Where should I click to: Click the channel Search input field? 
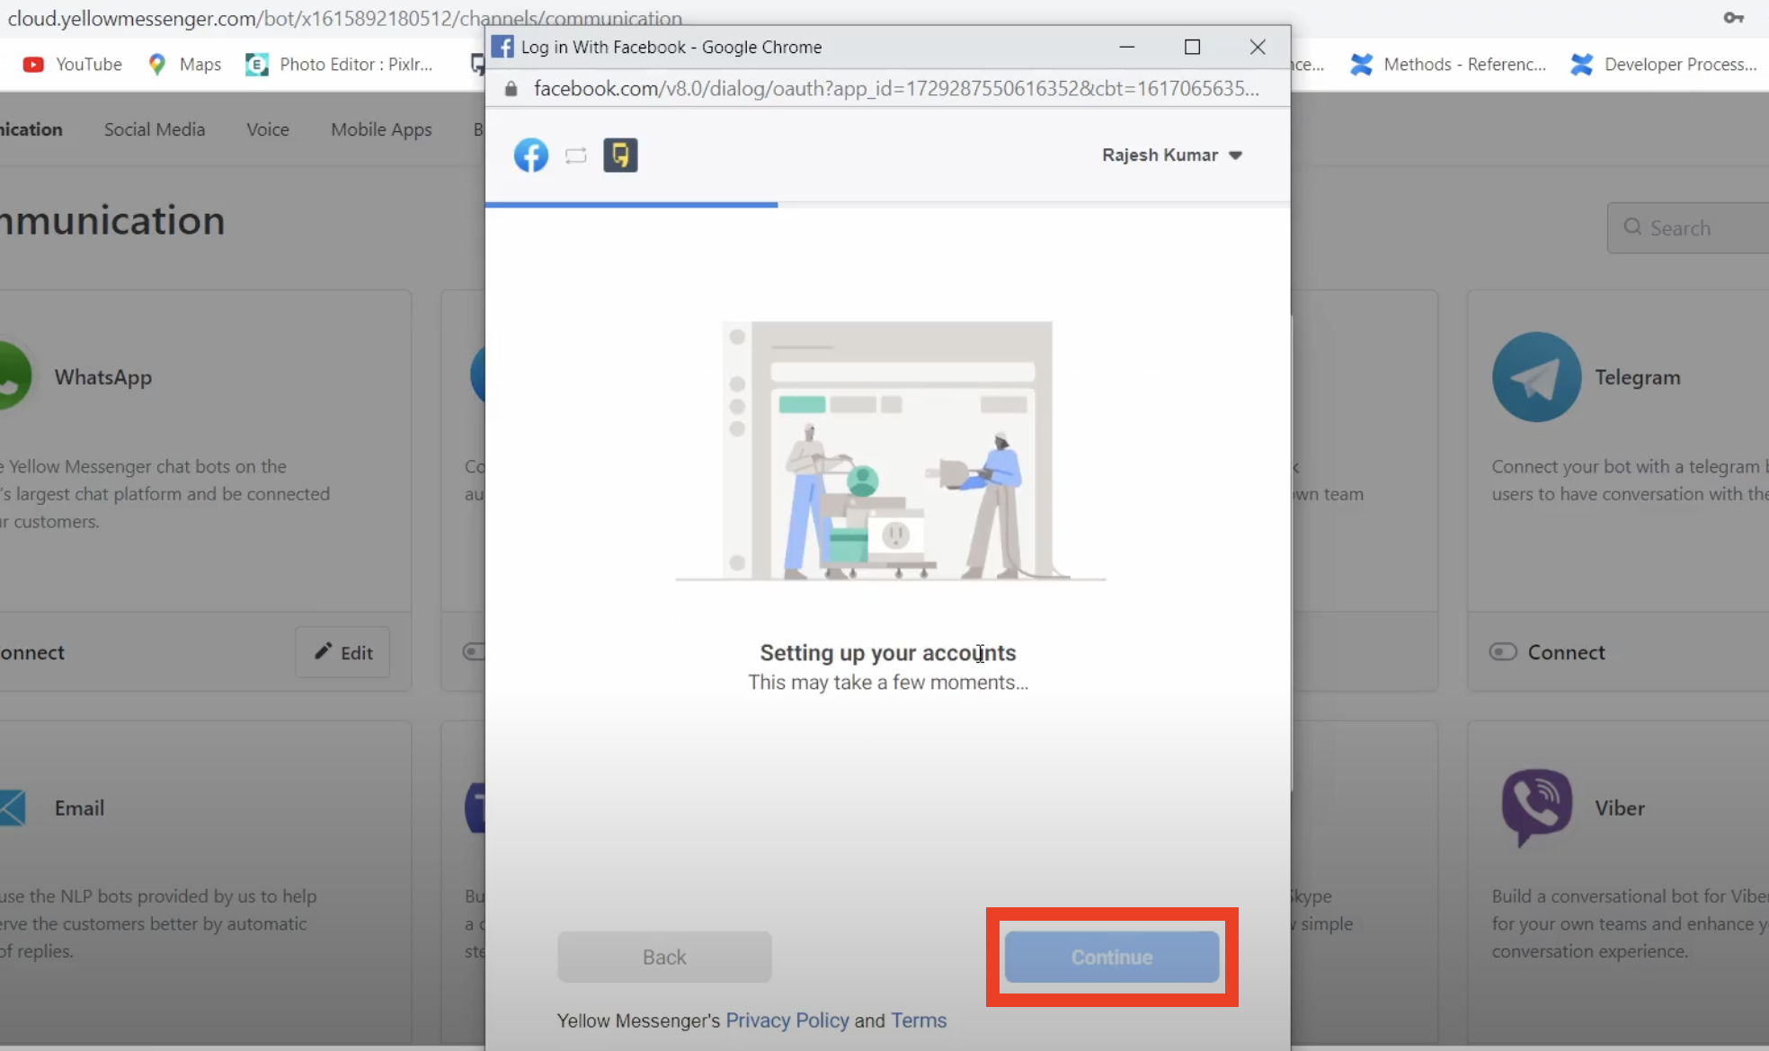pos(1688,228)
